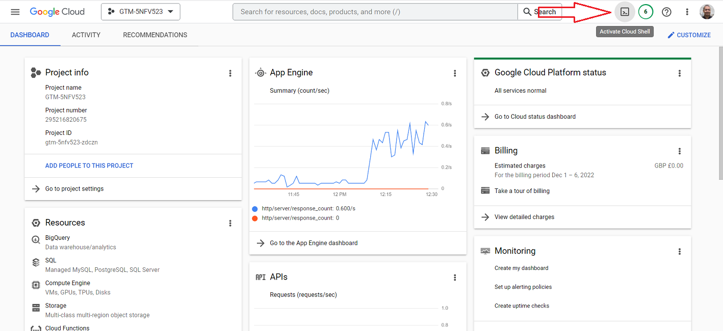This screenshot has width=723, height=331.
Task: Open Monitoring card options menu
Action: click(680, 252)
